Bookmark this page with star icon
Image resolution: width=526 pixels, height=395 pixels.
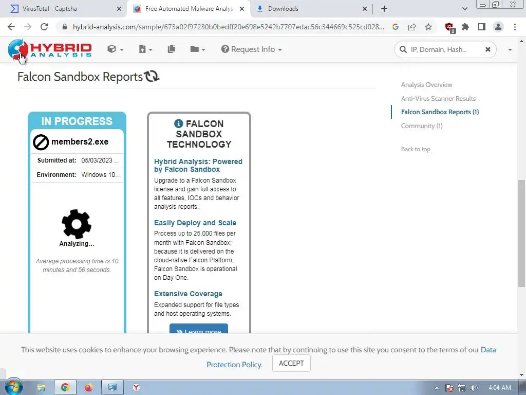click(428, 27)
